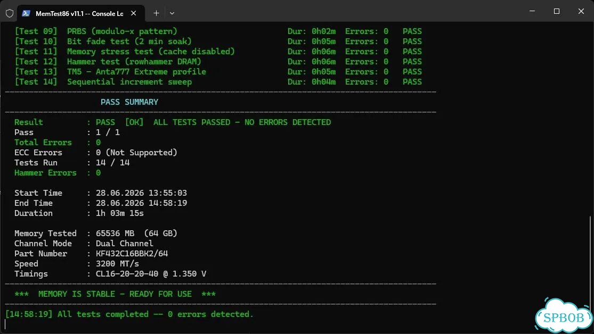Click the End Time 14:58:19 line
Screen dimensions: 594x334
click(101, 203)
